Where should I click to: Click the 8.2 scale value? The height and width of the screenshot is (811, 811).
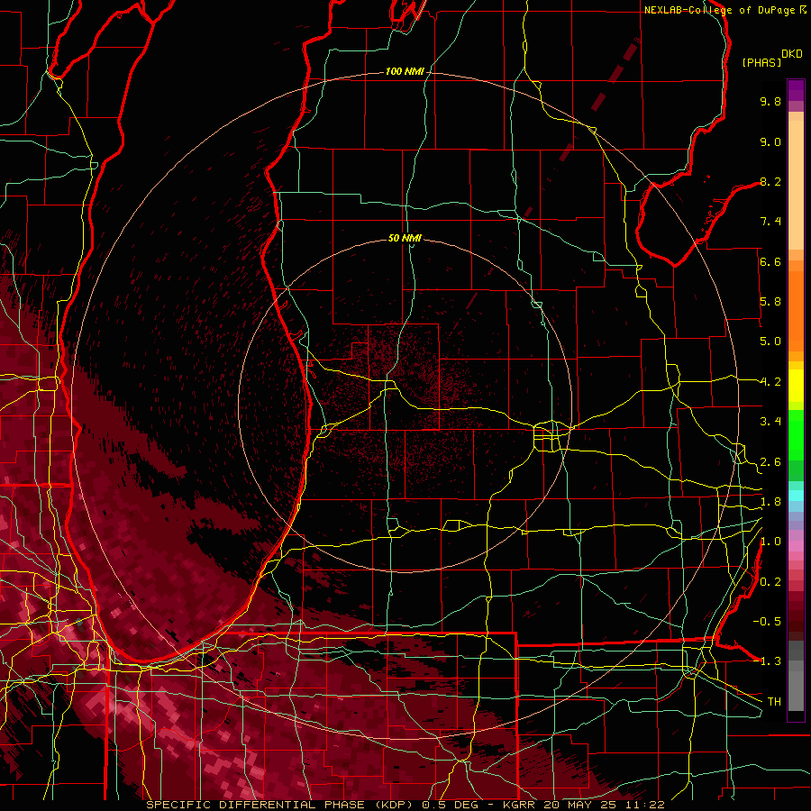click(x=770, y=181)
